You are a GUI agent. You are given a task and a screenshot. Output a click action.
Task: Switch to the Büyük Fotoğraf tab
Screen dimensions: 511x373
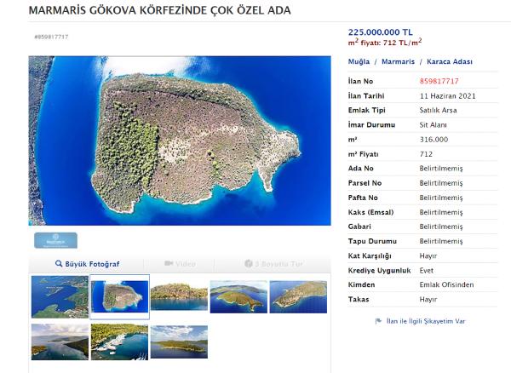click(87, 264)
